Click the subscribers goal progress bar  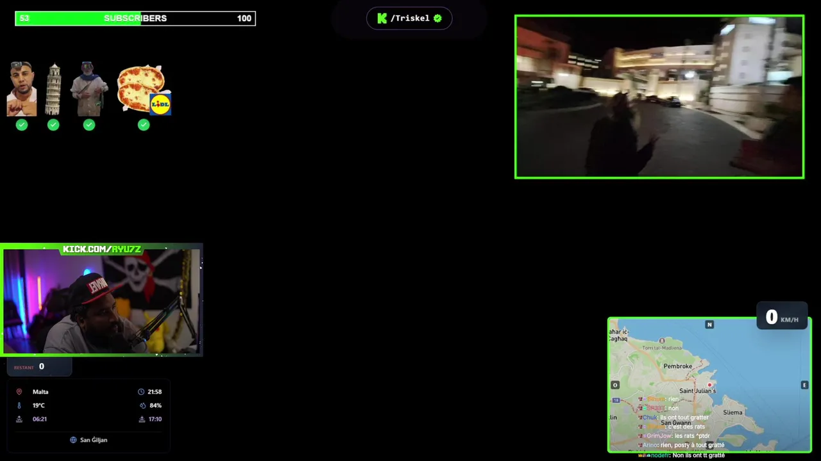pyautogui.click(x=135, y=19)
